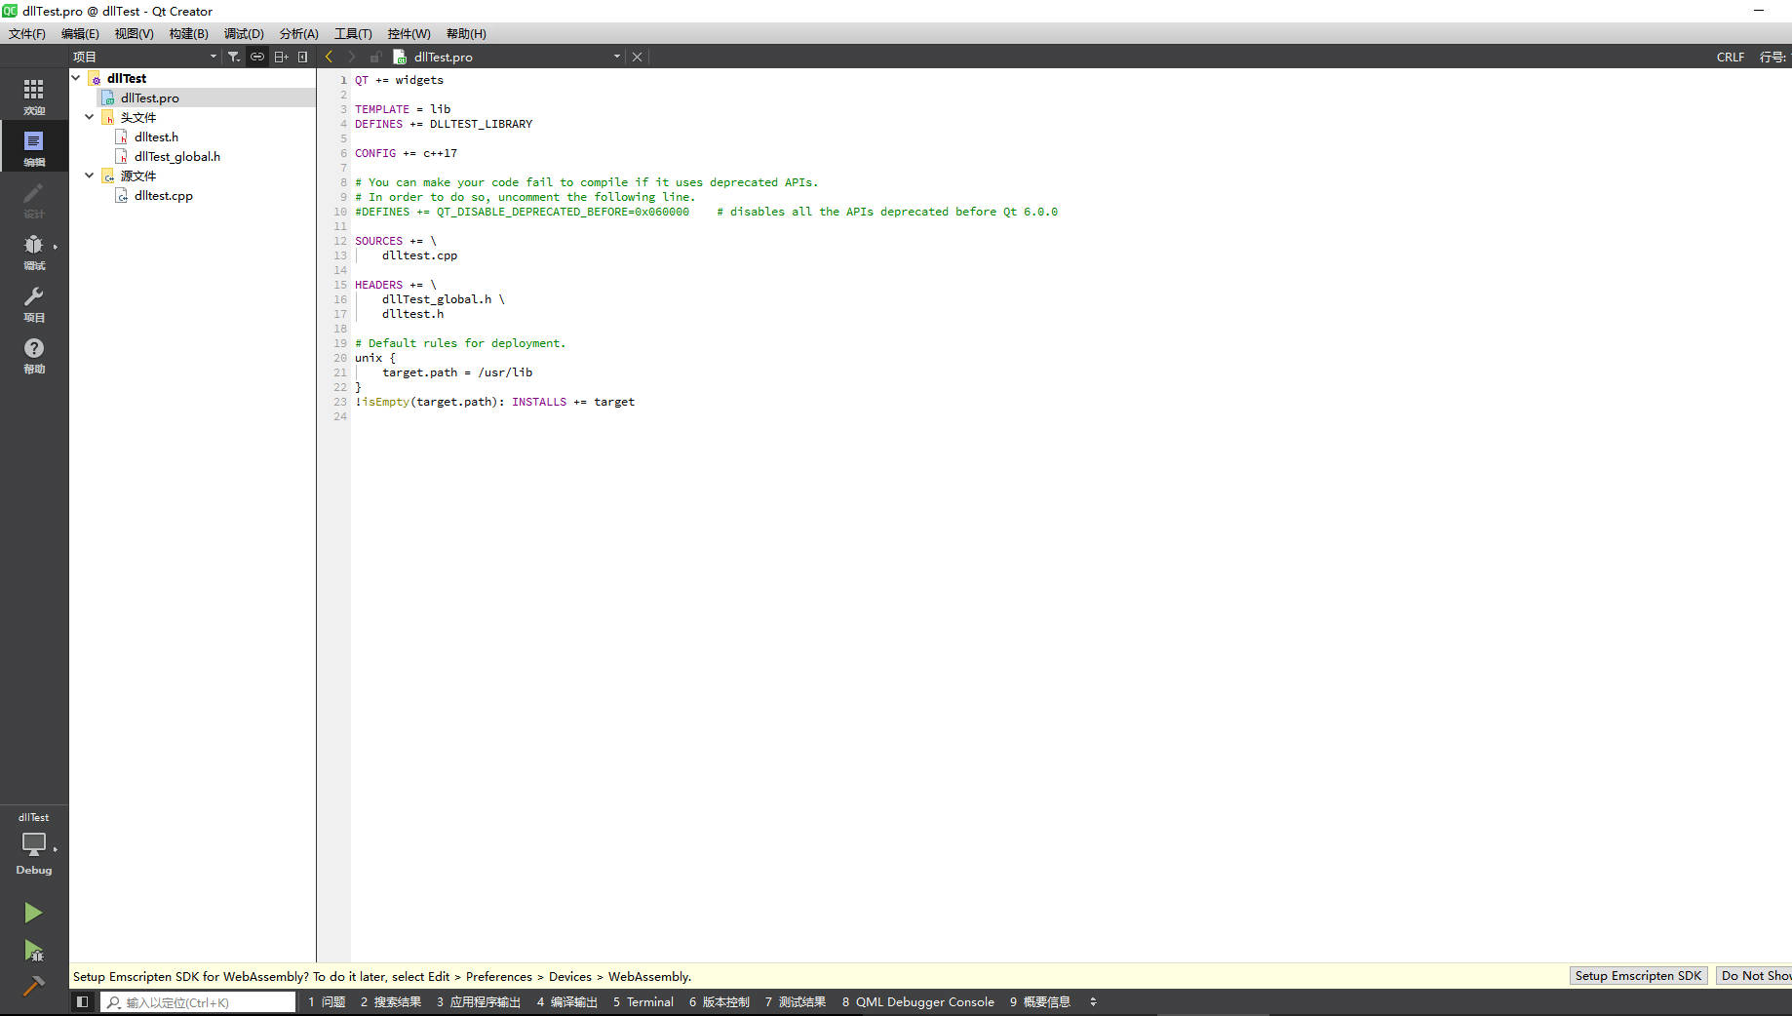Split the project sidebar view
Viewport: 1792px width, 1016px height.
[x=281, y=57]
